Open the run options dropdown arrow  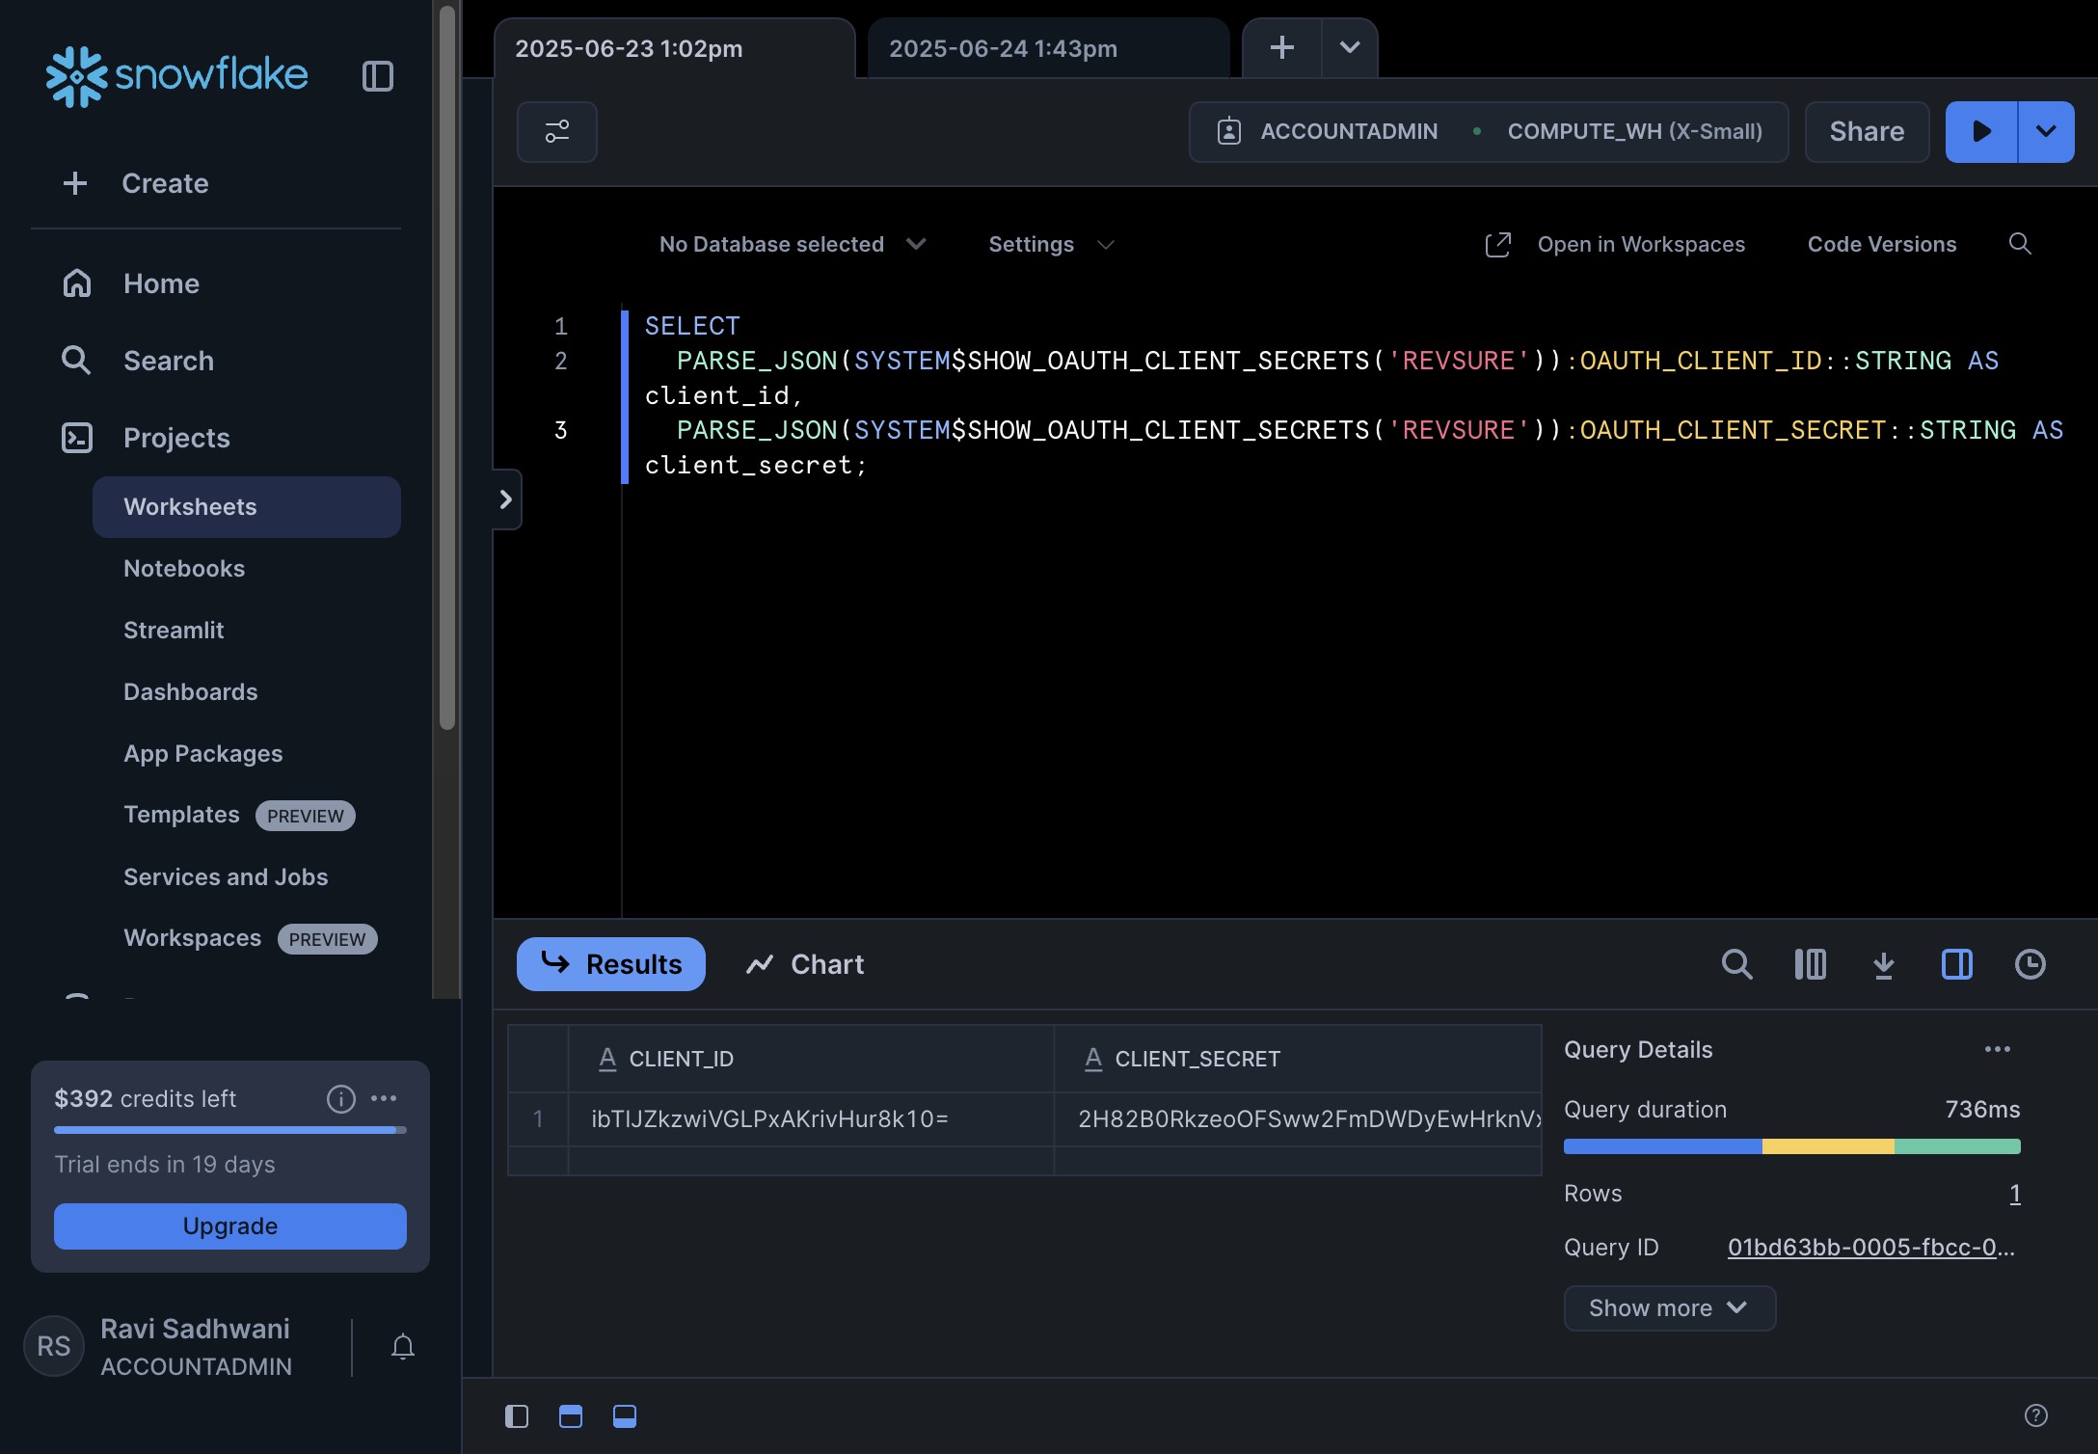tap(2046, 131)
